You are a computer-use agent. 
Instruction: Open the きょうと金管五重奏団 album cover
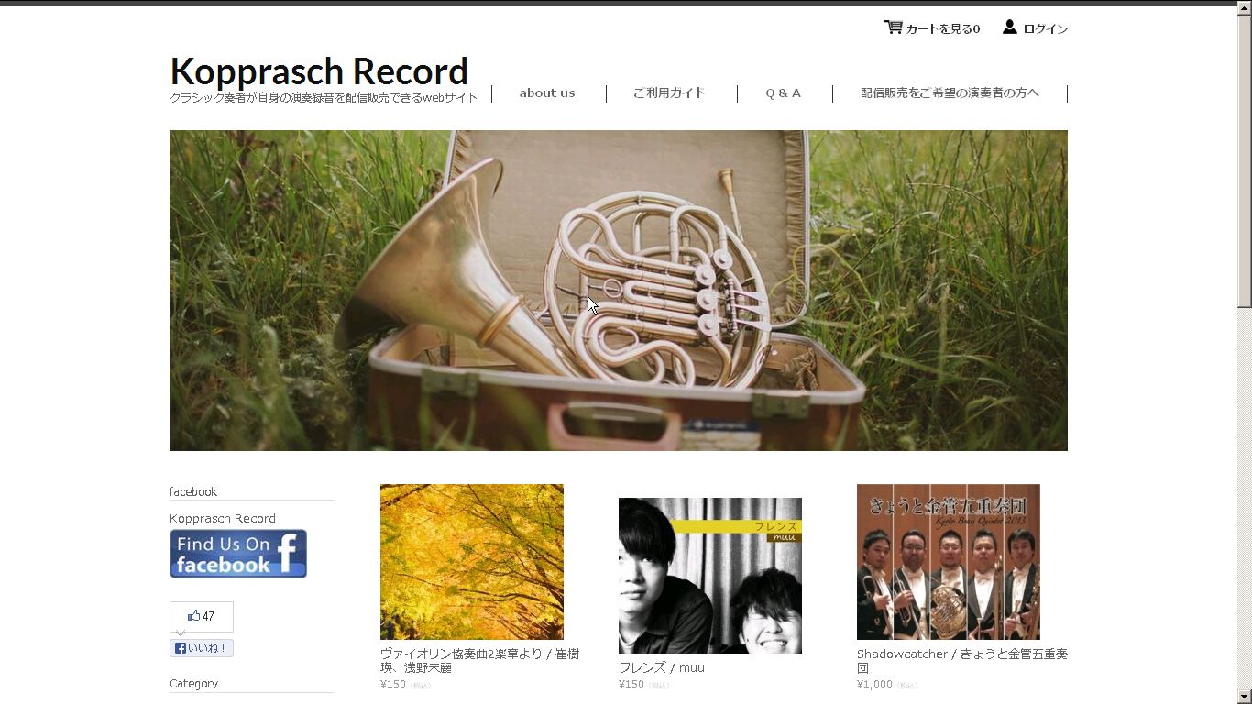[x=949, y=562]
